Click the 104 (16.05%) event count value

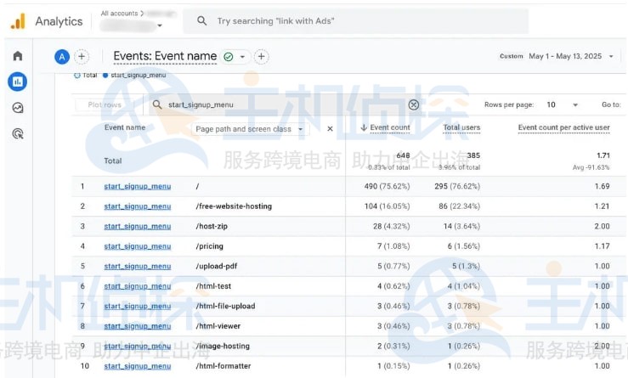pyautogui.click(x=387, y=206)
